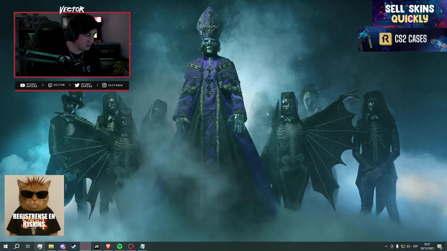Open notification center with 8 badge
447x251 pixels.
point(440,246)
